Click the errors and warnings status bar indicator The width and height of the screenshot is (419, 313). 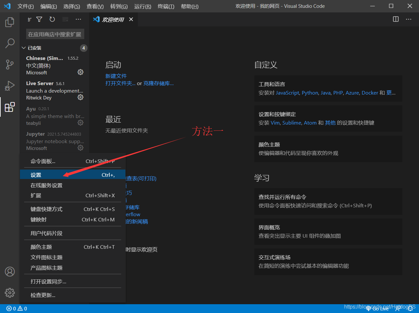(x=17, y=308)
